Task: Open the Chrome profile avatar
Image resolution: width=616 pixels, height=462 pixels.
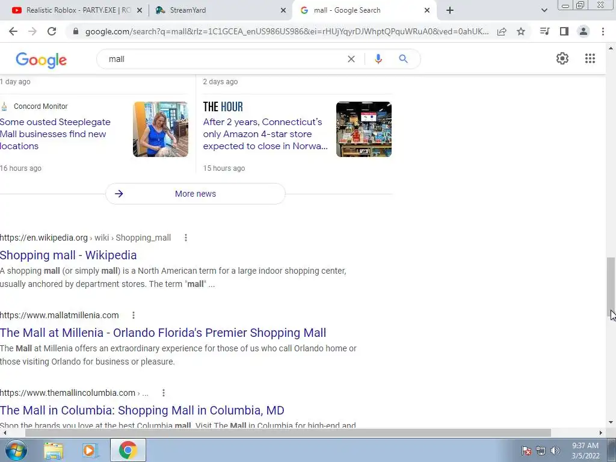Action: [584, 31]
